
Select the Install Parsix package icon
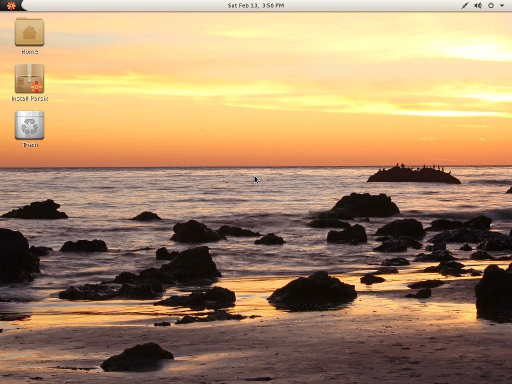click(29, 78)
